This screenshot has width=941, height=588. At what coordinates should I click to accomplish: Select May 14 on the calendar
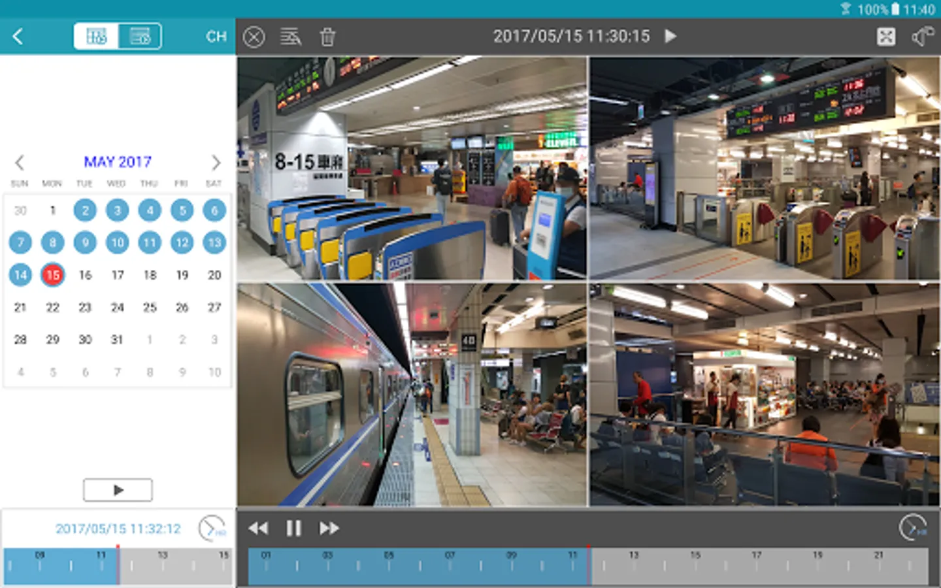point(20,275)
